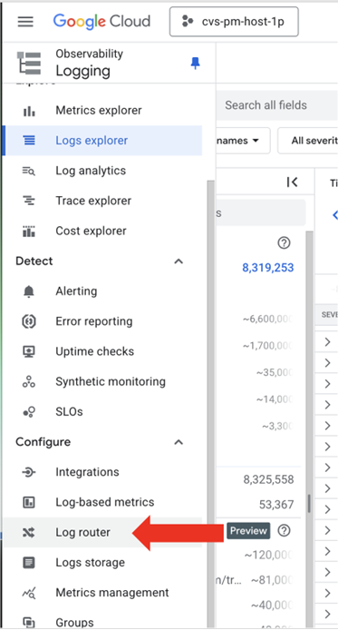Viewport: 338px width, 630px height.
Task: Unpin Observability Logging with the pin icon
Action: coord(195,63)
